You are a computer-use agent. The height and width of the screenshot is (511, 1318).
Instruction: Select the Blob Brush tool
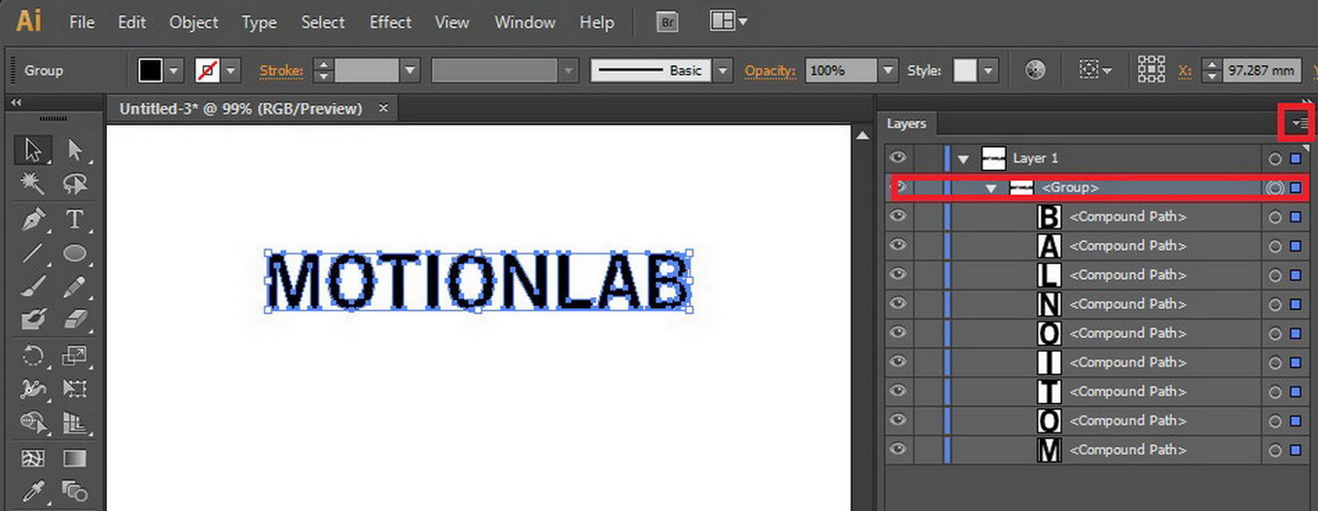coord(33,320)
